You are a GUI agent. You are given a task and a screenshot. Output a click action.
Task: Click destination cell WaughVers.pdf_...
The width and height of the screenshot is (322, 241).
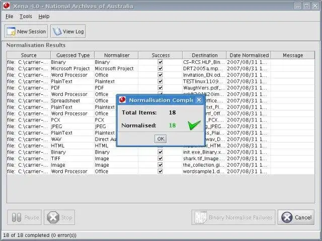pos(204,88)
